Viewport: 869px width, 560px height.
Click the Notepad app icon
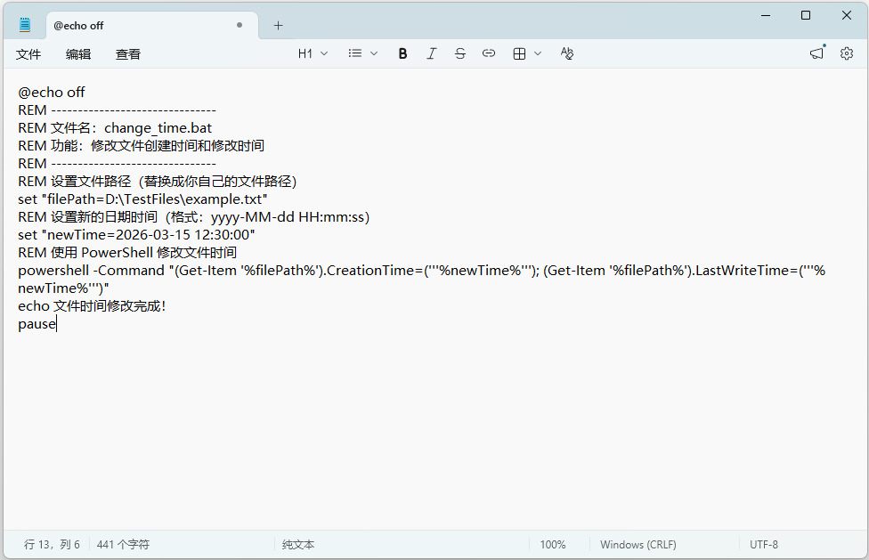pyautogui.click(x=25, y=25)
